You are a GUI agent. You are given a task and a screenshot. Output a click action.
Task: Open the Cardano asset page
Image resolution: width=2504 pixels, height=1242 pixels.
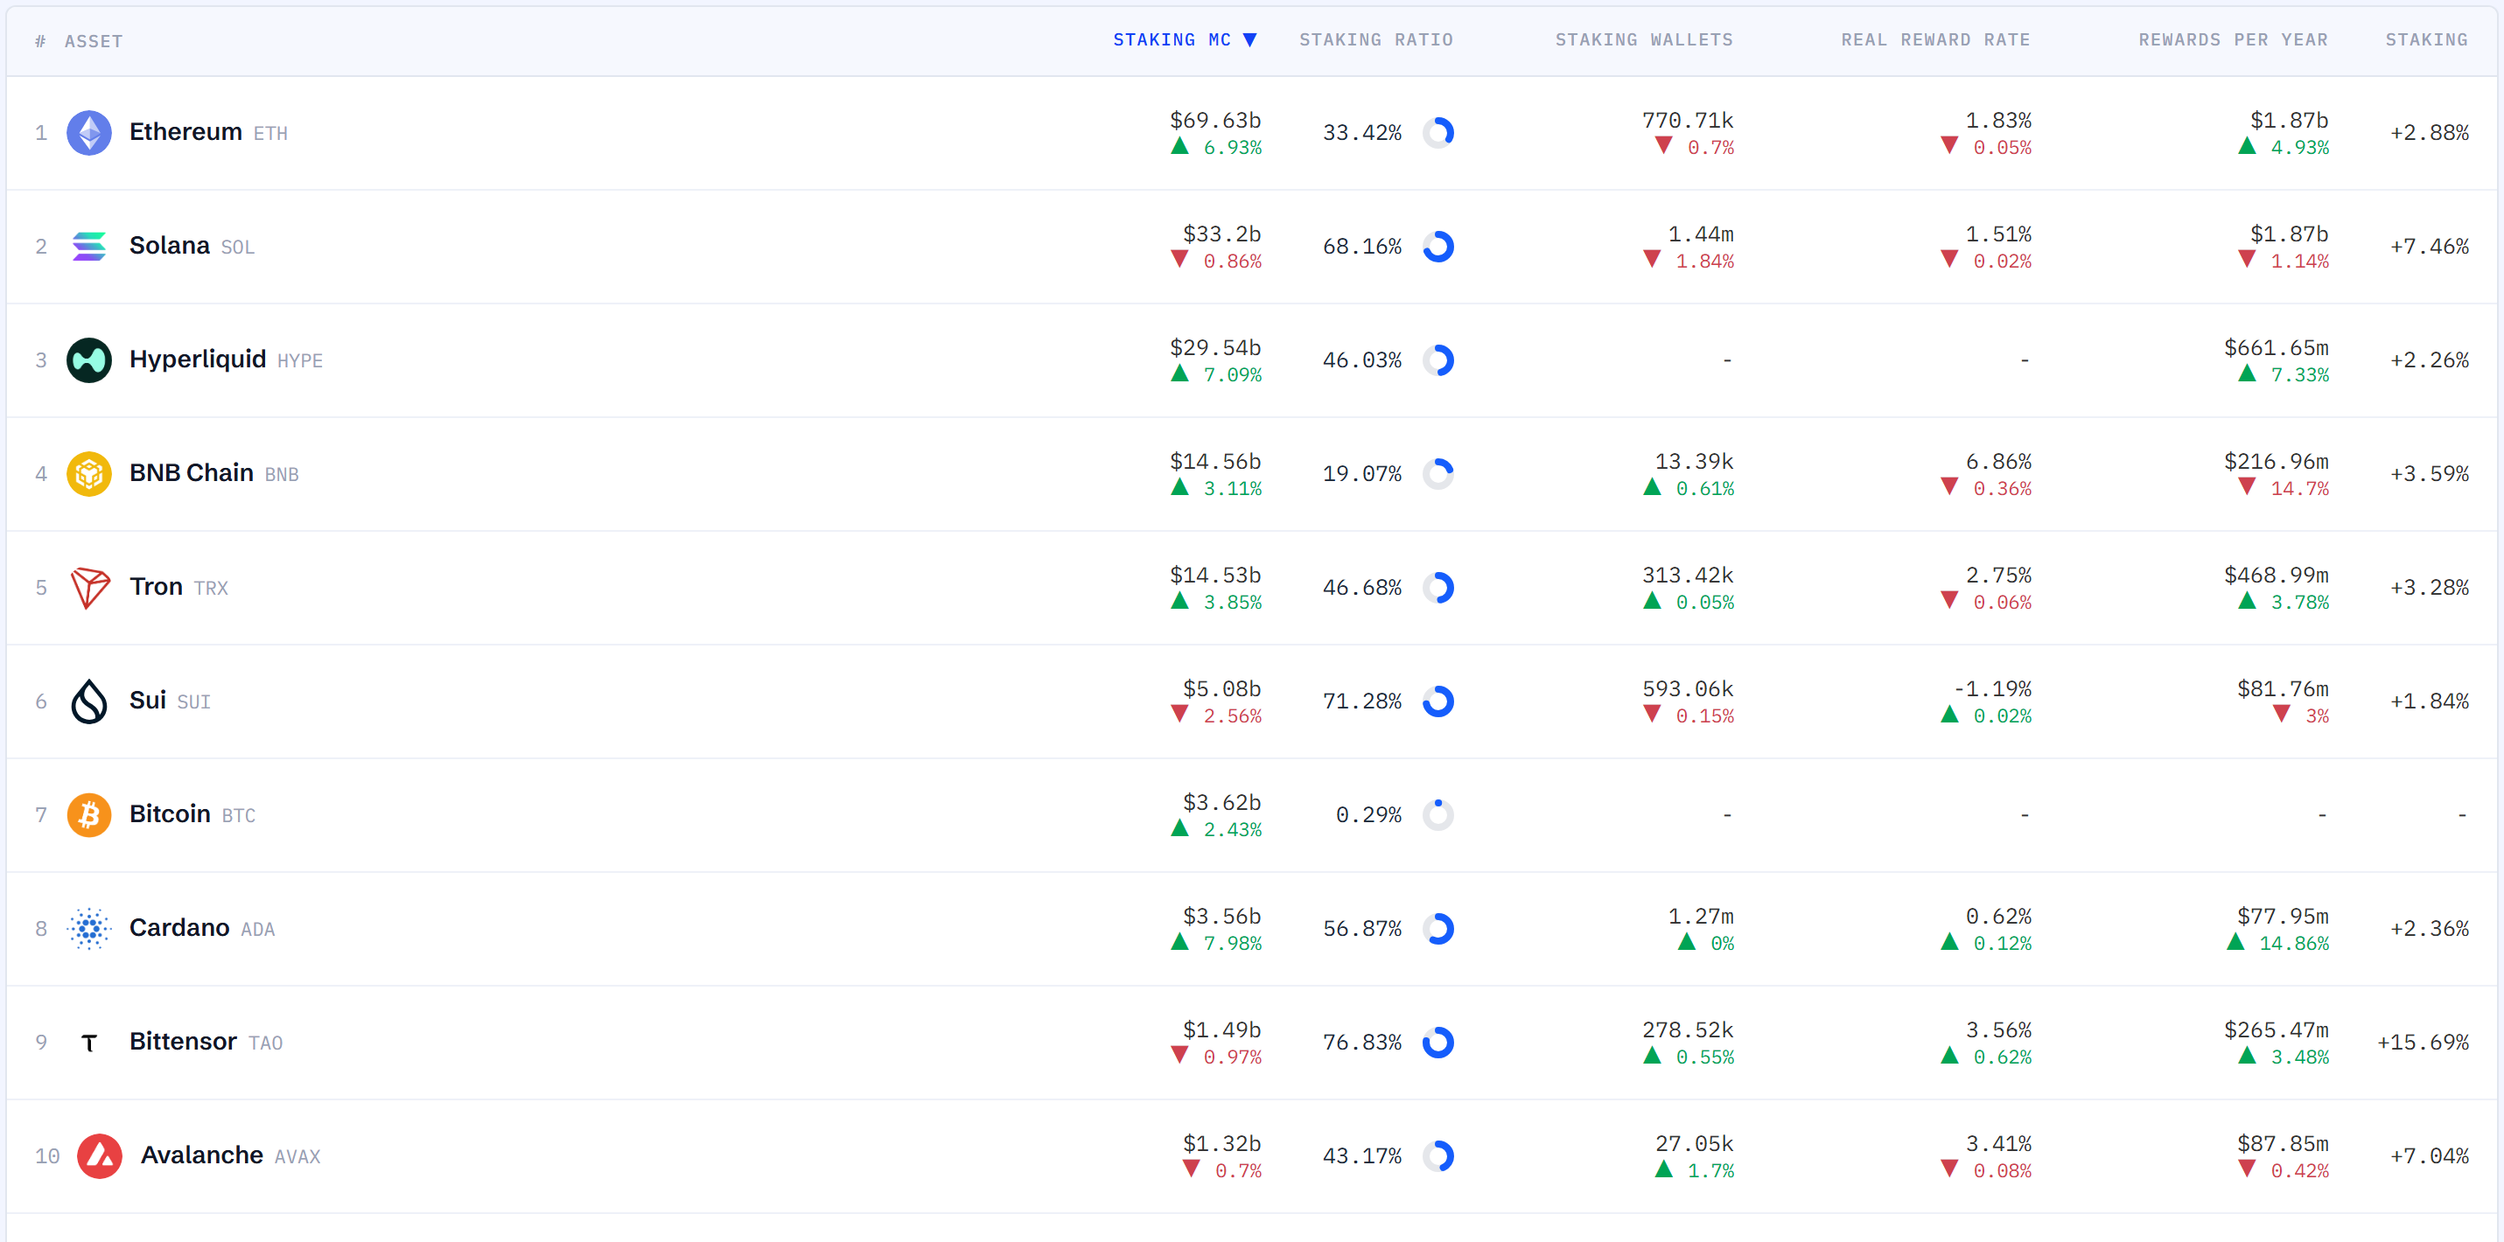(180, 928)
